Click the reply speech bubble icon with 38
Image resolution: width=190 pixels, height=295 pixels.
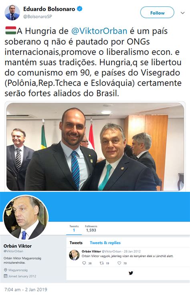(x=84, y=263)
